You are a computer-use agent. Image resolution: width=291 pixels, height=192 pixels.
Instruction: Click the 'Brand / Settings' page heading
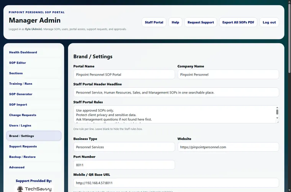point(93,56)
